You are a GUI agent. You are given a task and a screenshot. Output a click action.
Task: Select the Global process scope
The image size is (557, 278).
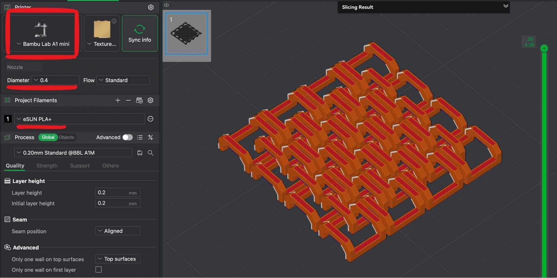[x=48, y=137]
